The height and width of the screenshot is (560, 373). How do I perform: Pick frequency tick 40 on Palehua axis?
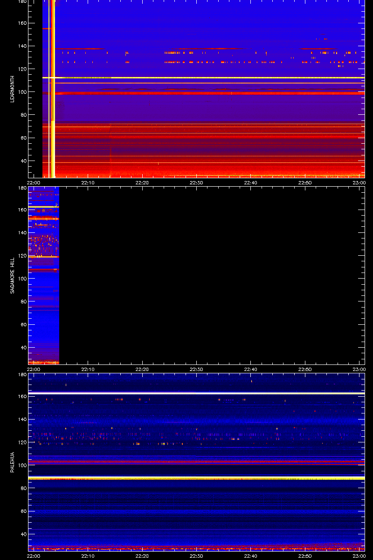23,534
